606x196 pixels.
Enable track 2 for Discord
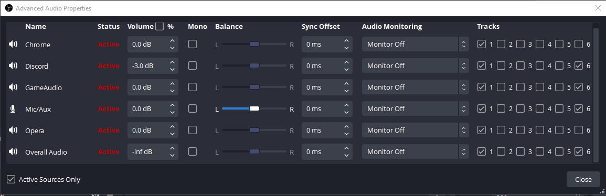click(501, 66)
